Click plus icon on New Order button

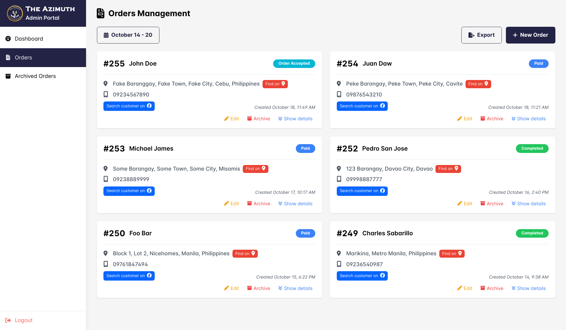click(x=515, y=35)
